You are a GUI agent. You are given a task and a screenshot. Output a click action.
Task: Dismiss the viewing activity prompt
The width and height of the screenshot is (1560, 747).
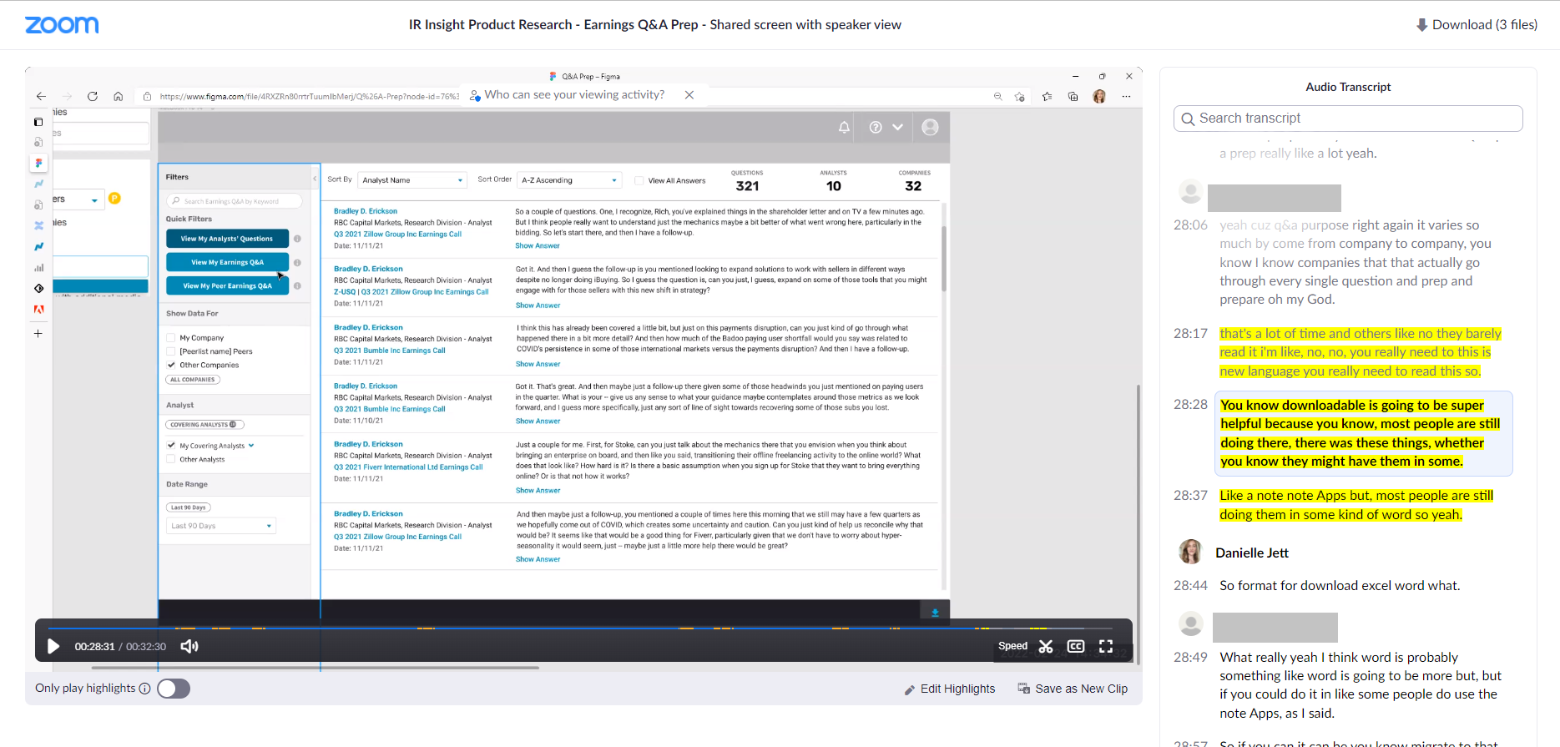[689, 95]
